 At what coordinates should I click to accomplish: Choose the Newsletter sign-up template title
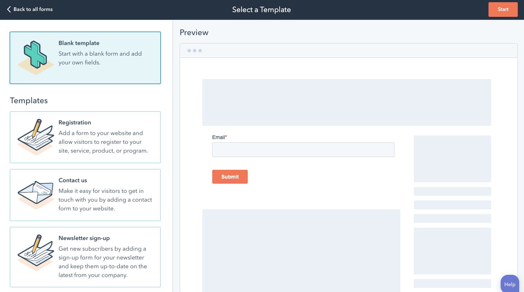click(x=84, y=238)
